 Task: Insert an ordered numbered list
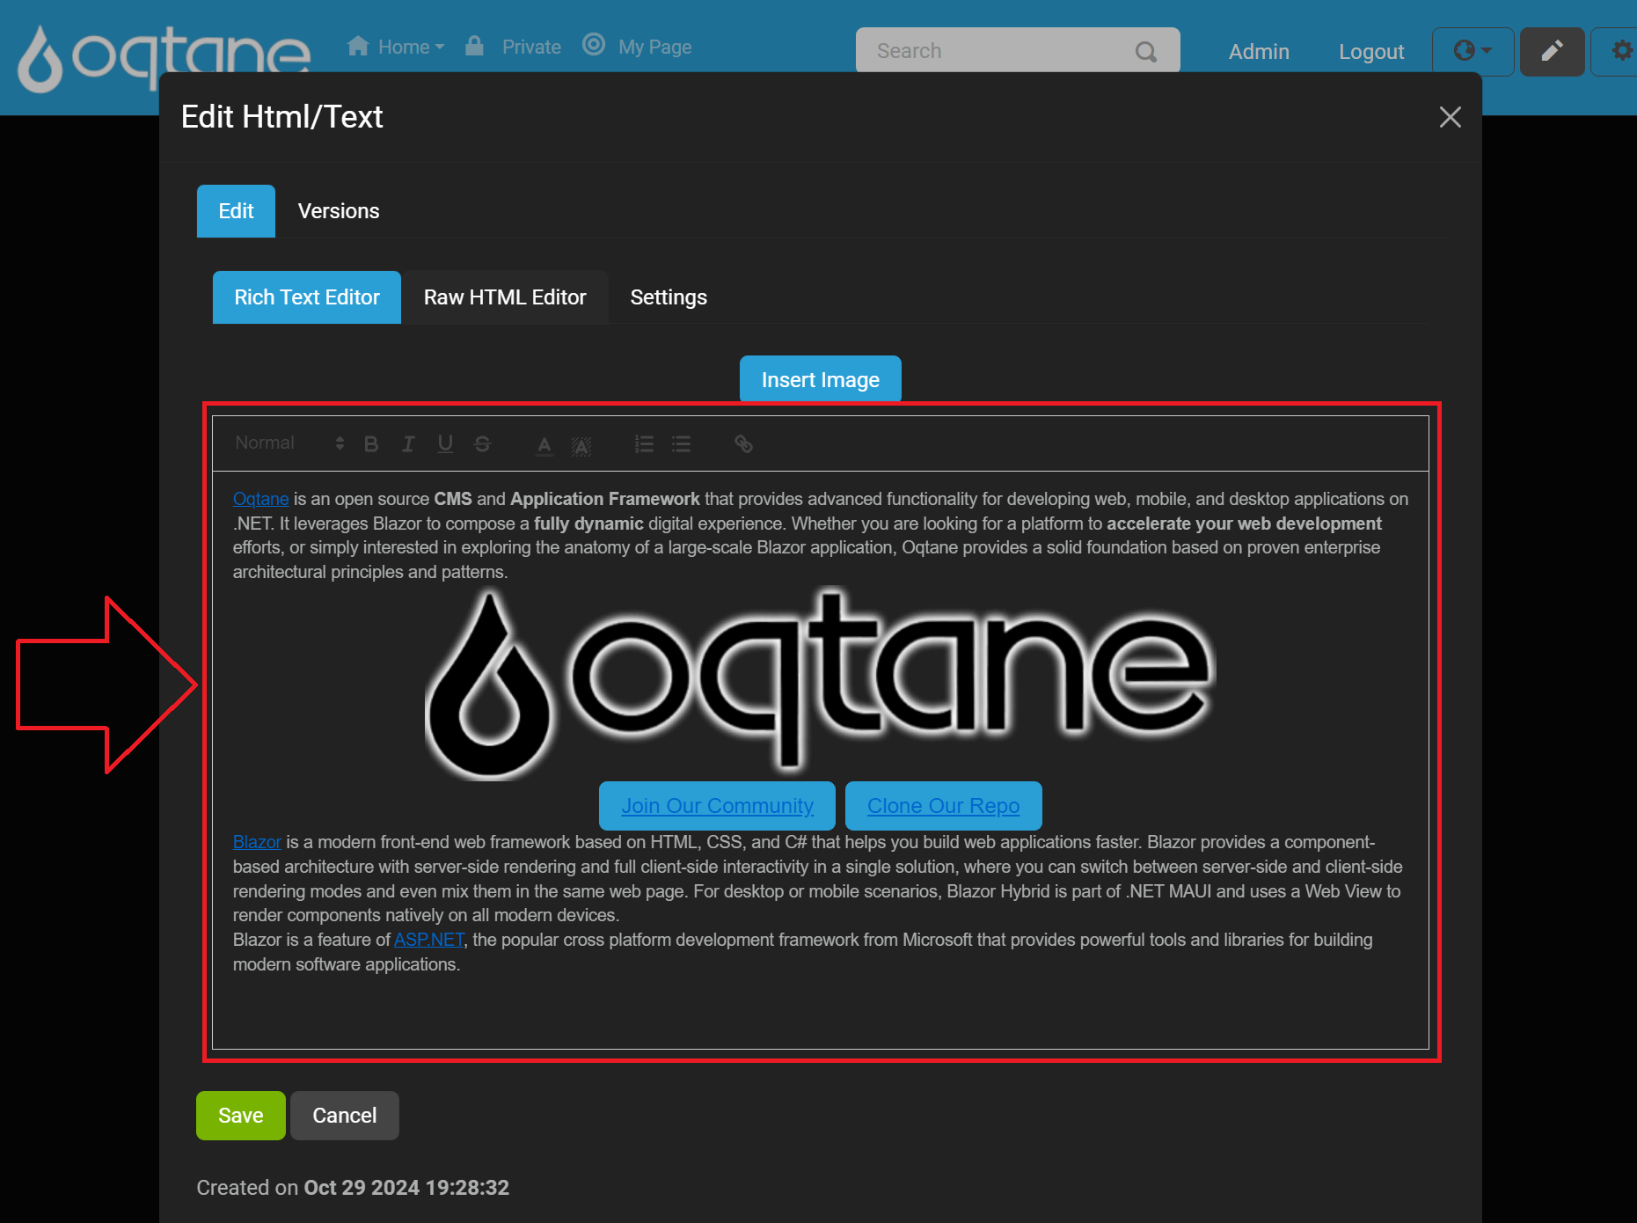coord(644,444)
